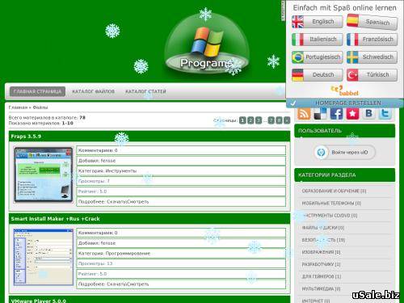Open the Fraps screenshot thumbnail
Screen dimensions: 404x303
[44, 175]
